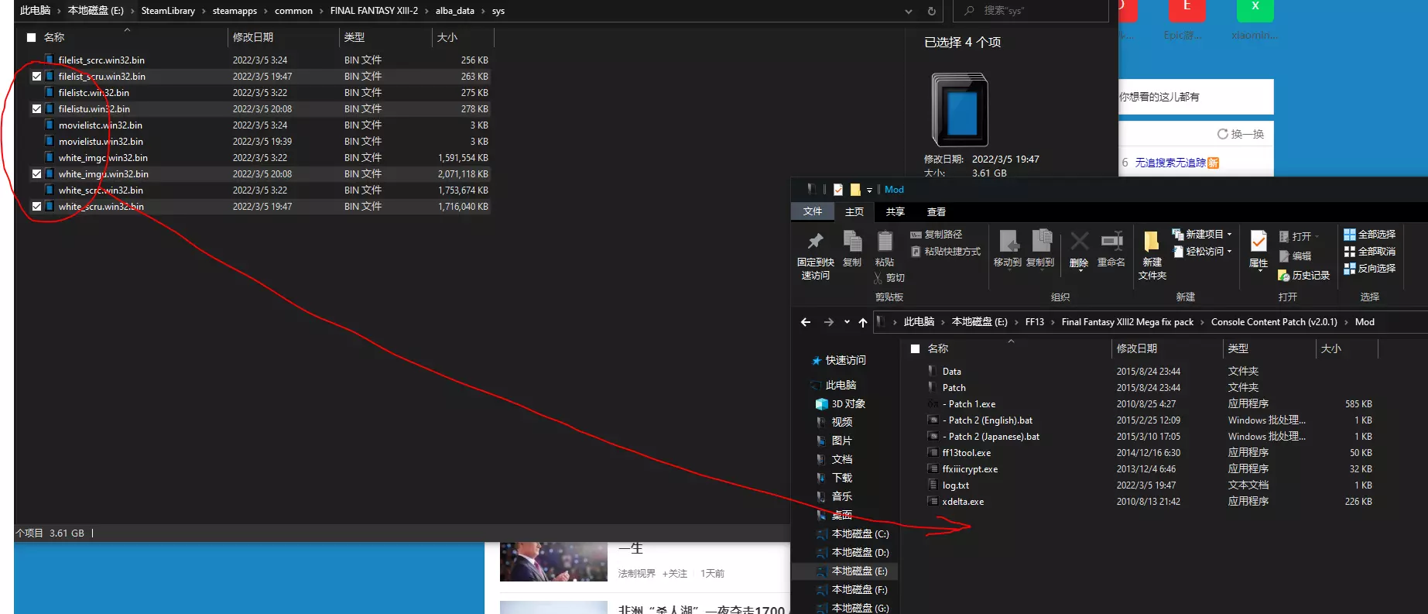Click the 粘贴 clipboard icon in the ribbon

[x=885, y=241]
